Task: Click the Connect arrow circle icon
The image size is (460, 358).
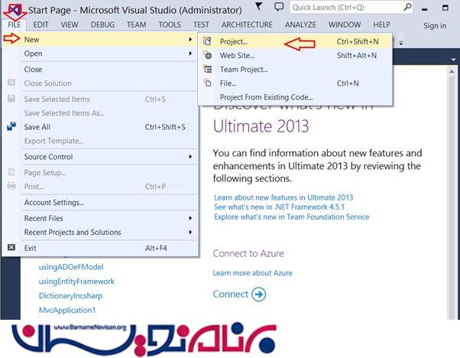Action: (259, 294)
